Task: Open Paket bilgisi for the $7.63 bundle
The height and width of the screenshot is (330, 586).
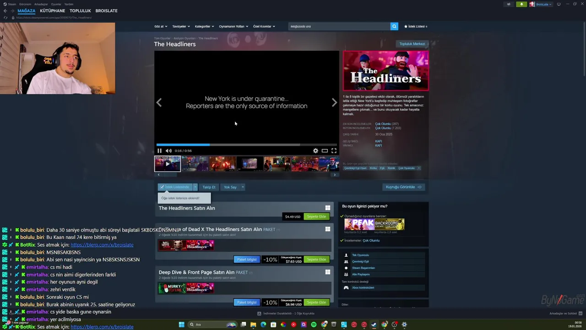Action: point(247,259)
